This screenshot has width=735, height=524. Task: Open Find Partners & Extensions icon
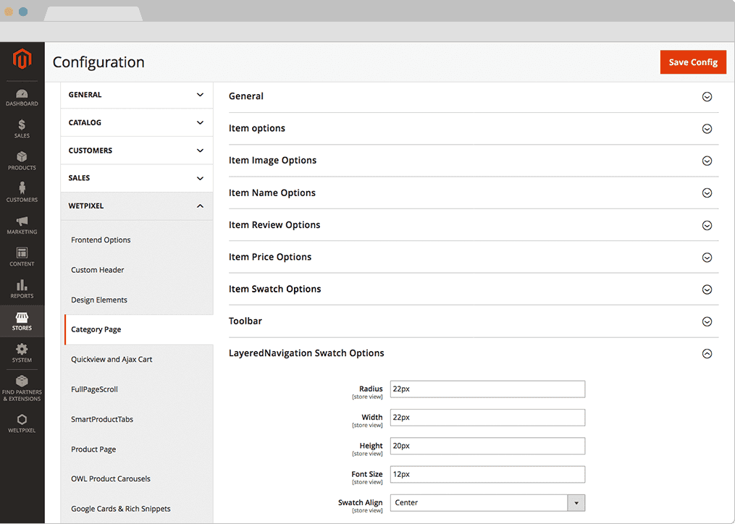point(22,387)
